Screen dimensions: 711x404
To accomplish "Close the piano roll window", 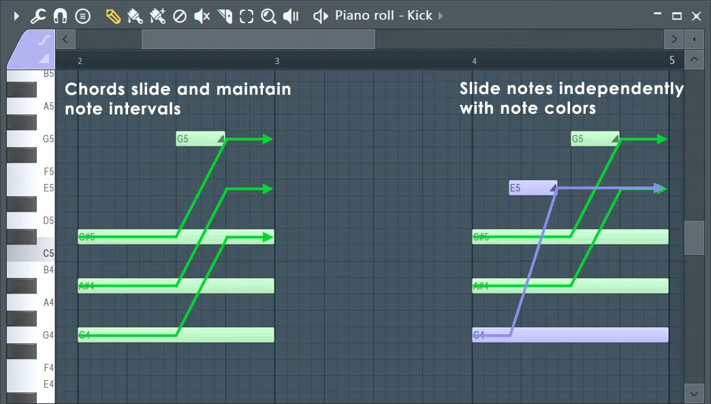I will point(697,16).
